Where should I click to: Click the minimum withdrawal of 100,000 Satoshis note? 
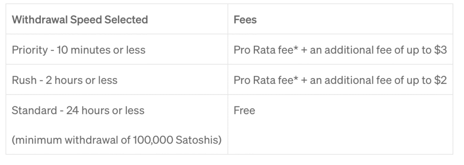click(x=116, y=140)
